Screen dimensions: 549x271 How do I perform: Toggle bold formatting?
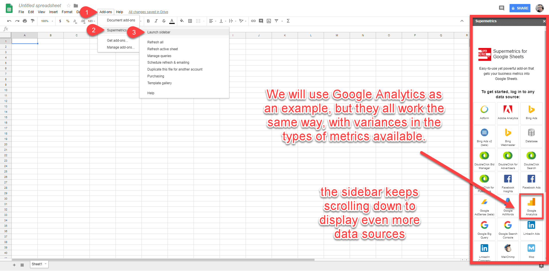pos(148,21)
